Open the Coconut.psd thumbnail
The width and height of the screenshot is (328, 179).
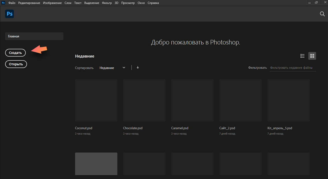pos(96,100)
